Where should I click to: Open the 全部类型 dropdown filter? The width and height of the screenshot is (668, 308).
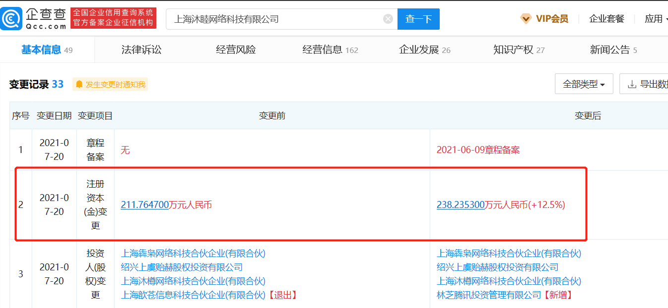(x=584, y=84)
